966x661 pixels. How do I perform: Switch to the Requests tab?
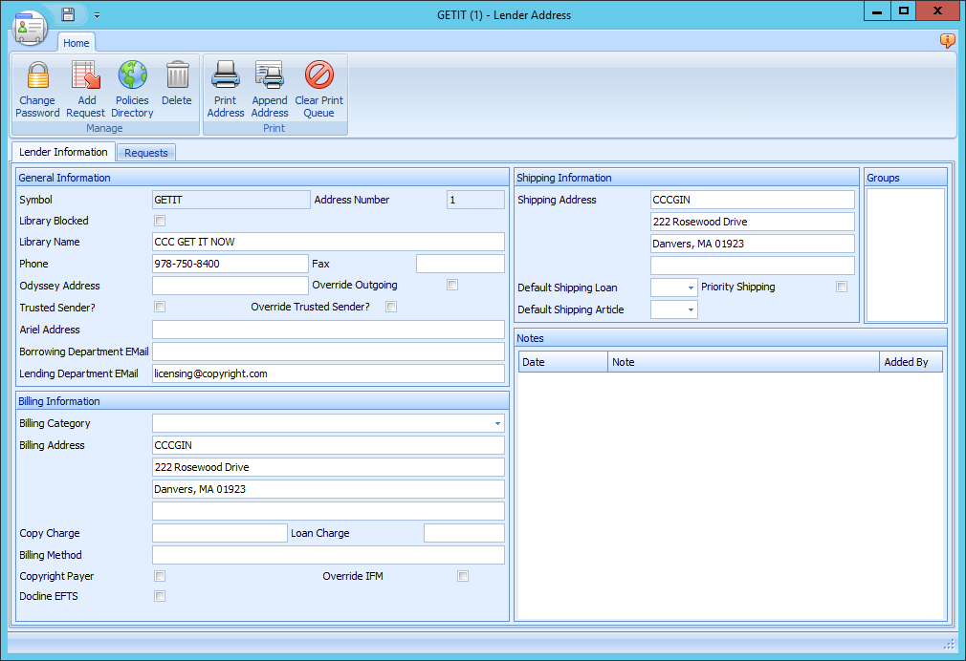click(145, 152)
